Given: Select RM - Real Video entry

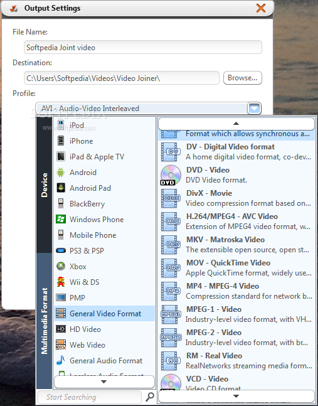Looking at the screenshot, I should point(236,360).
